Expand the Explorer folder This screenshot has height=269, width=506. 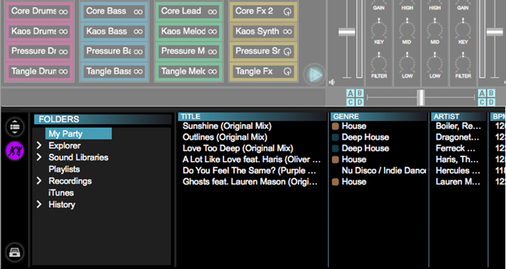tap(39, 146)
